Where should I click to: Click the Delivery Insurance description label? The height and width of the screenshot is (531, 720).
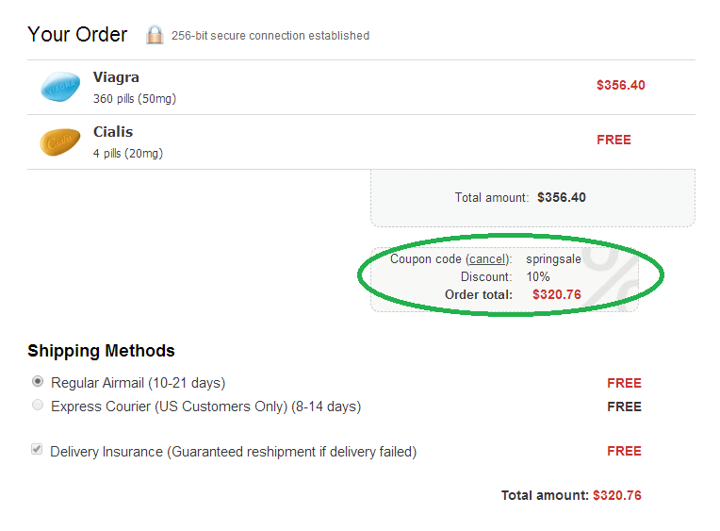click(234, 452)
